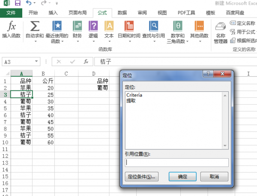Expand Logical functions dropdown arrow
This screenshot has width=257, height=196.
(93, 41)
